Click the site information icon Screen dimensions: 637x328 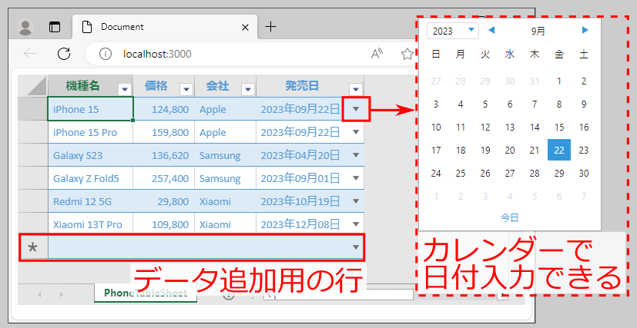coord(106,54)
